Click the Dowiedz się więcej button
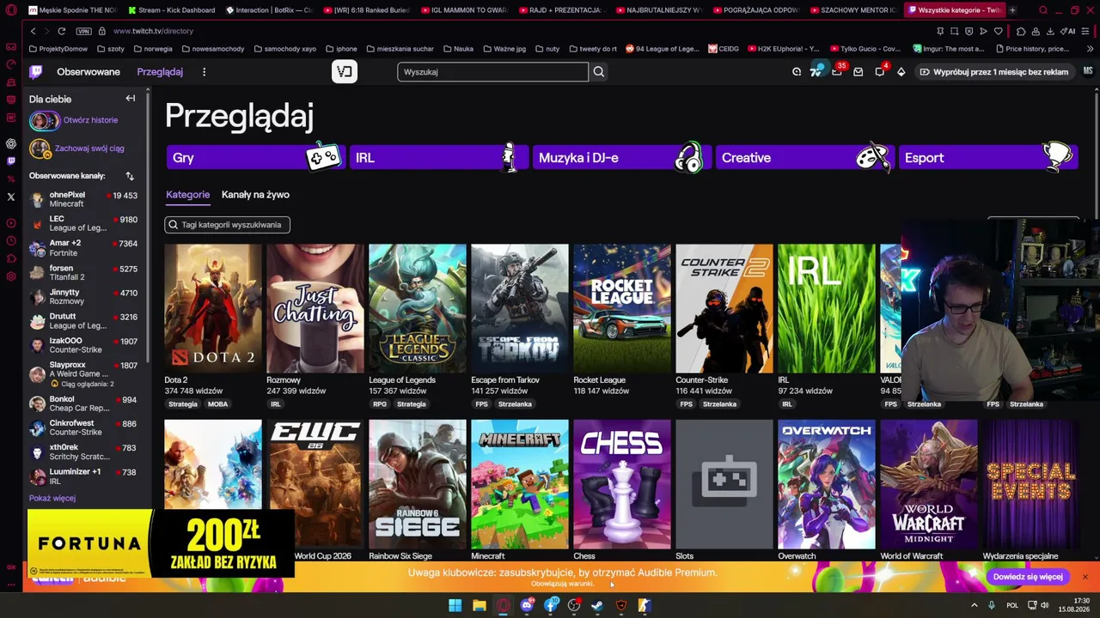1100x618 pixels. click(1028, 577)
